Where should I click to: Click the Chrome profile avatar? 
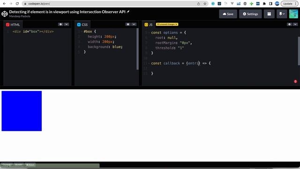277,4
